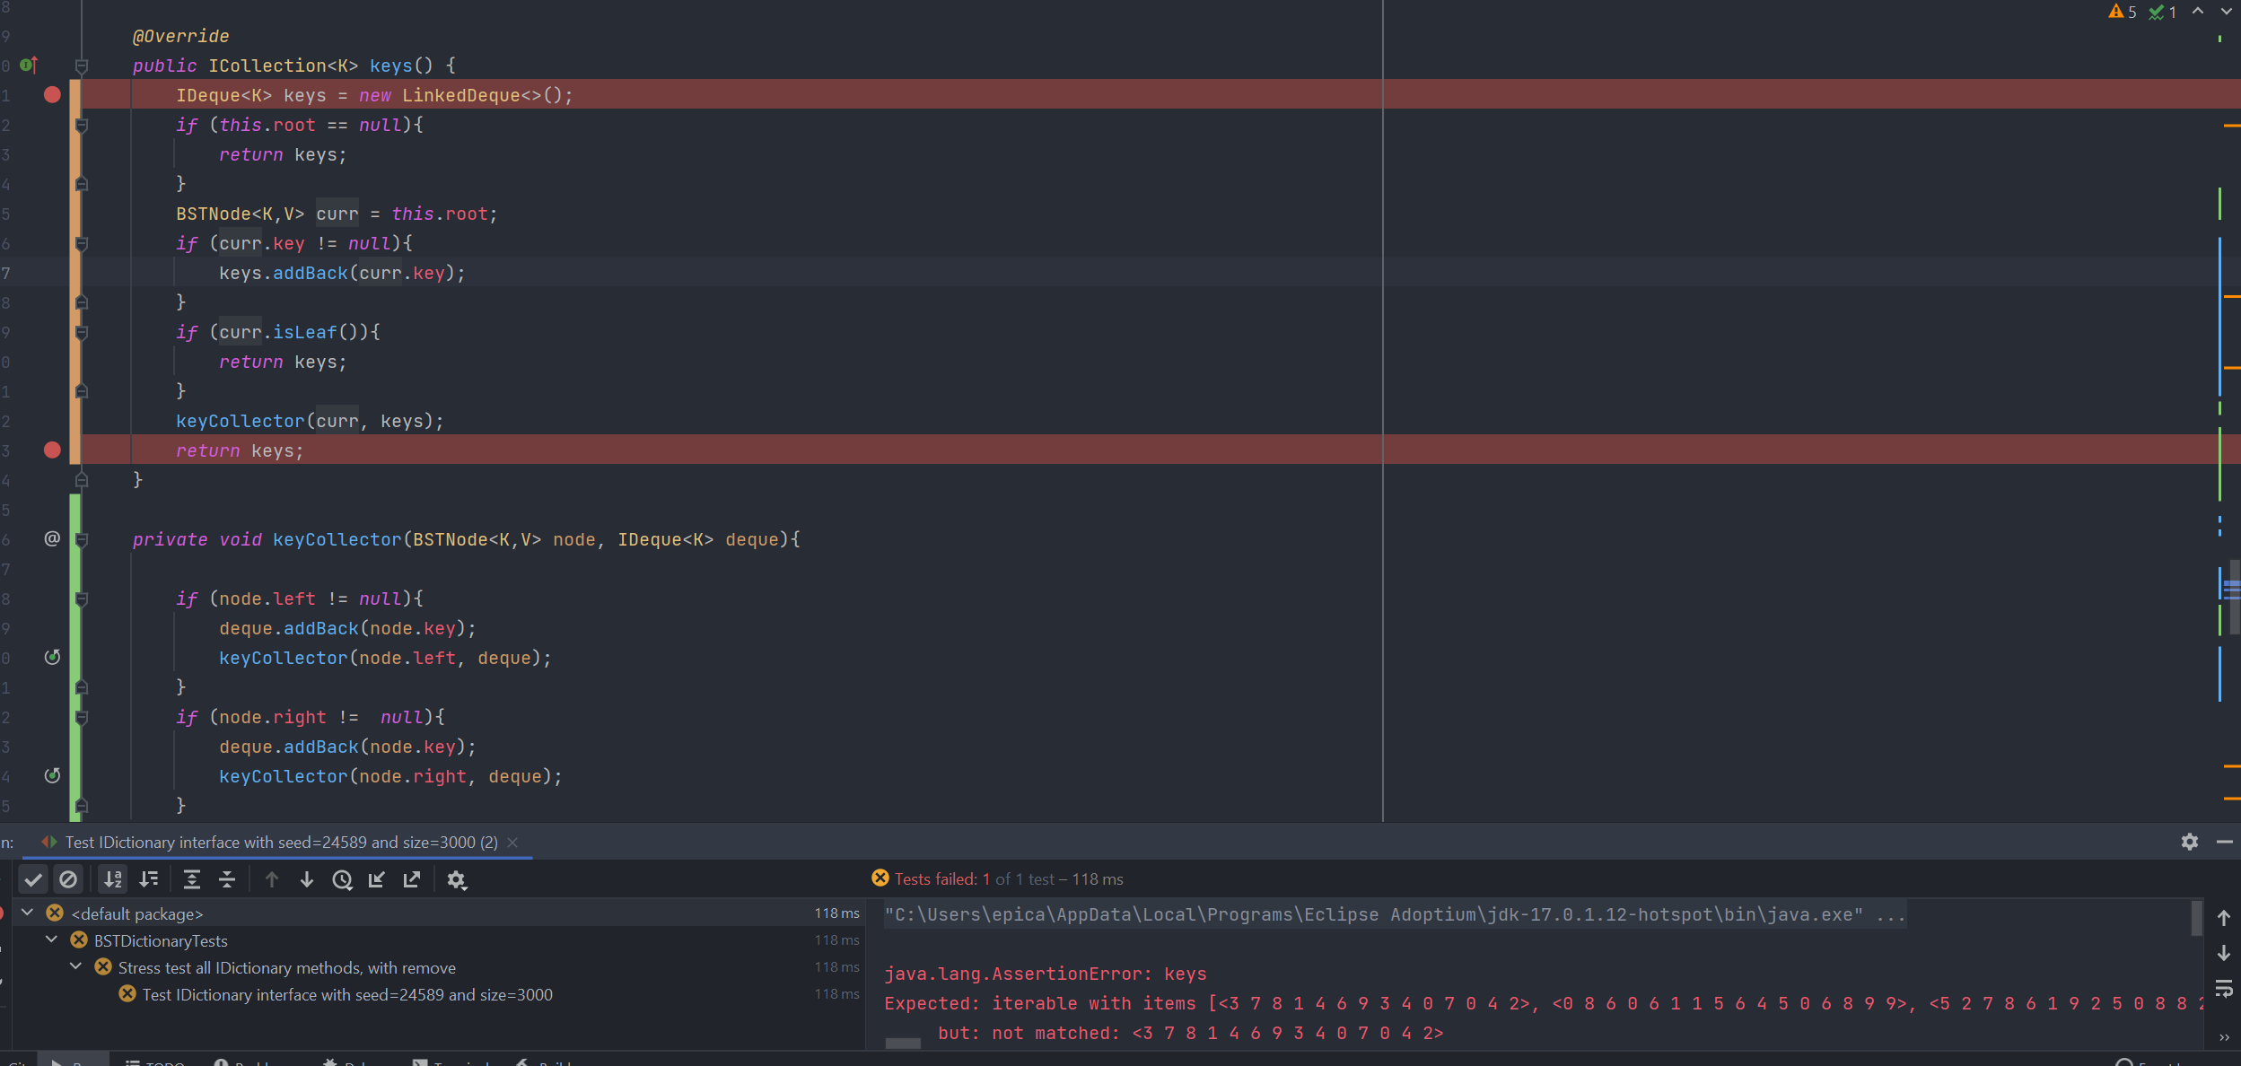Export test results icon
Viewport: 2241px width, 1066px height.
[412, 879]
